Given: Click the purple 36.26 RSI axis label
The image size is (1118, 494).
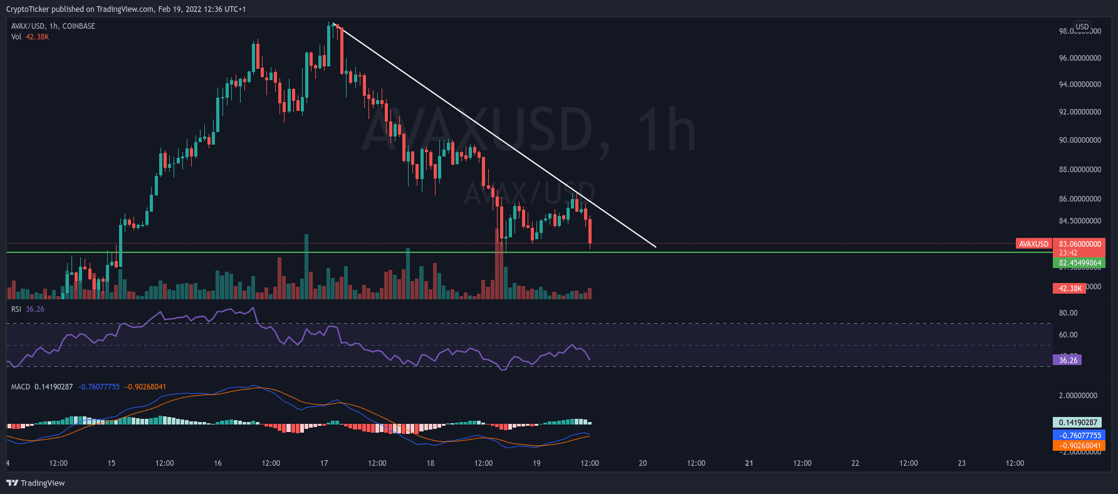Looking at the screenshot, I should 1068,360.
